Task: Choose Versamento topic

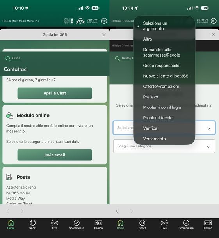Action: pos(164,139)
